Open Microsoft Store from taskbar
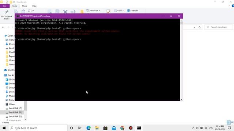The image size is (234, 131). [105, 128]
